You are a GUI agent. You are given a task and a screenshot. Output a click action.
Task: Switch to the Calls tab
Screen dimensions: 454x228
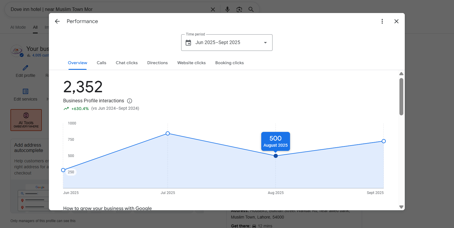pos(101,63)
